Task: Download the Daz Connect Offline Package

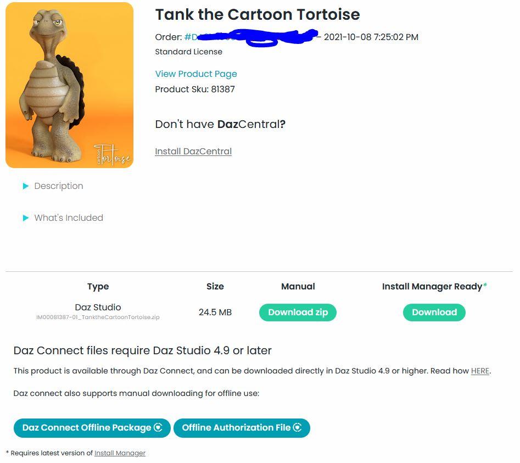Action: coord(87,428)
